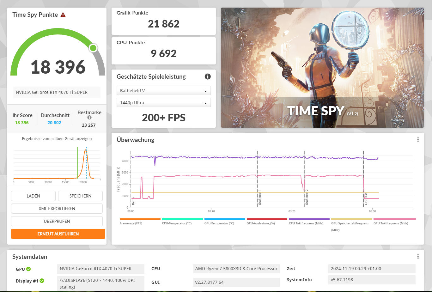Viewport: 432px width, 292px height.
Task: Click the Systemdaten GPU name field
Action: pyautogui.click(x=101, y=269)
